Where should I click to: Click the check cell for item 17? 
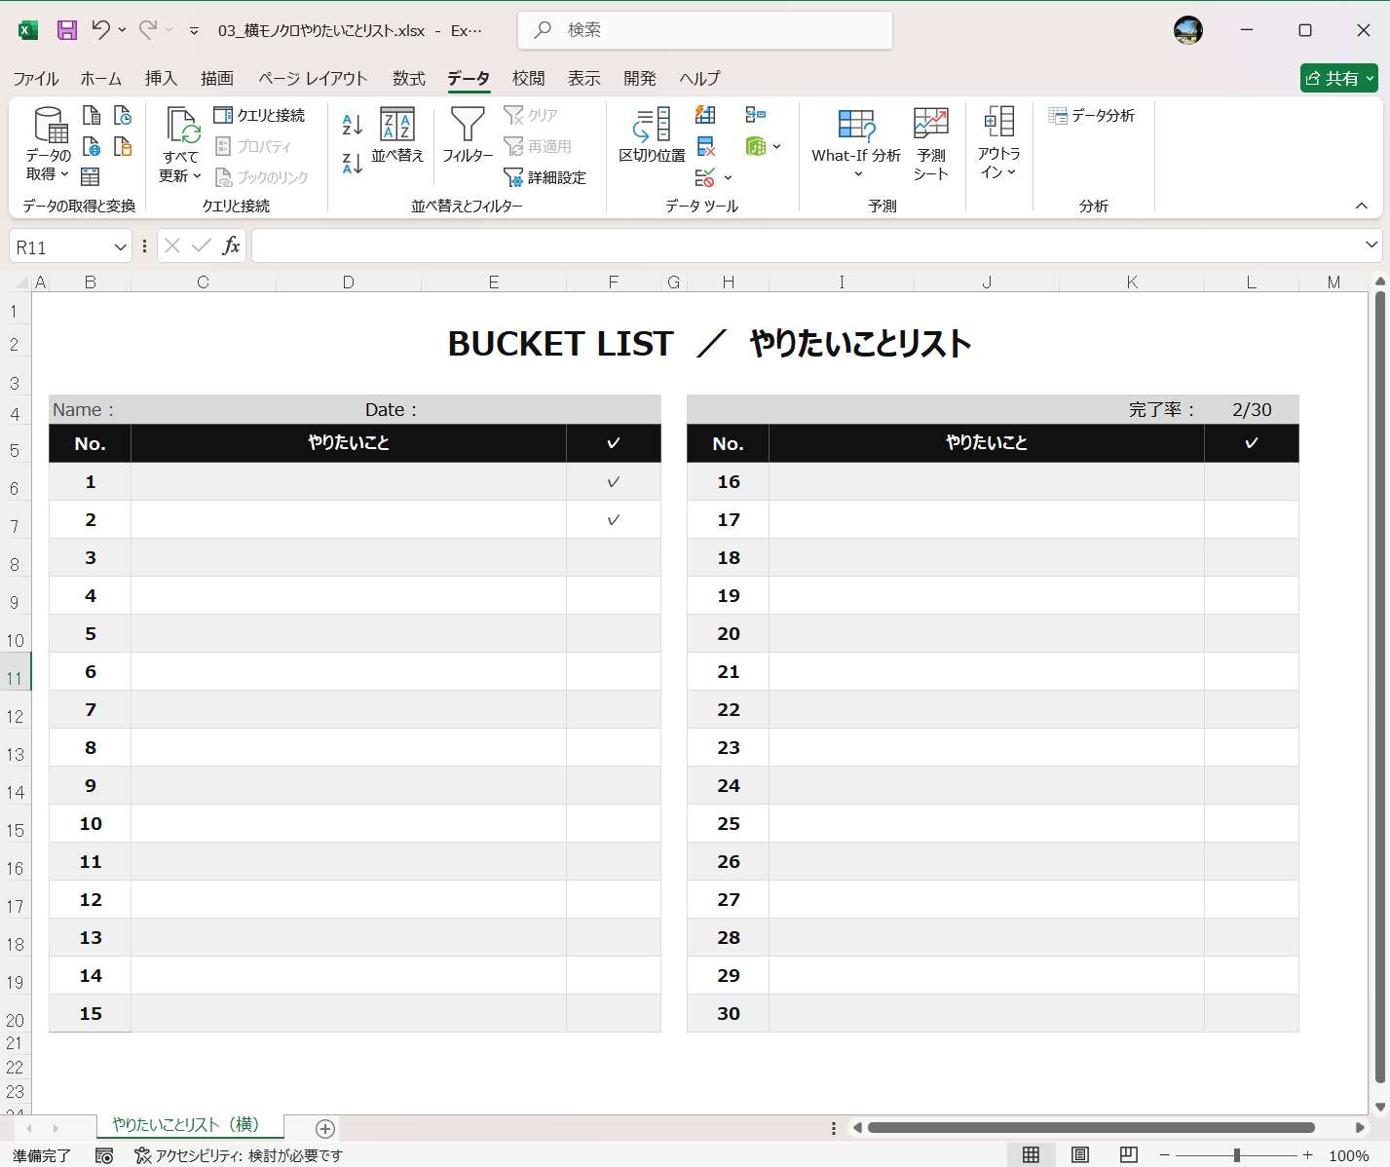tap(1252, 519)
